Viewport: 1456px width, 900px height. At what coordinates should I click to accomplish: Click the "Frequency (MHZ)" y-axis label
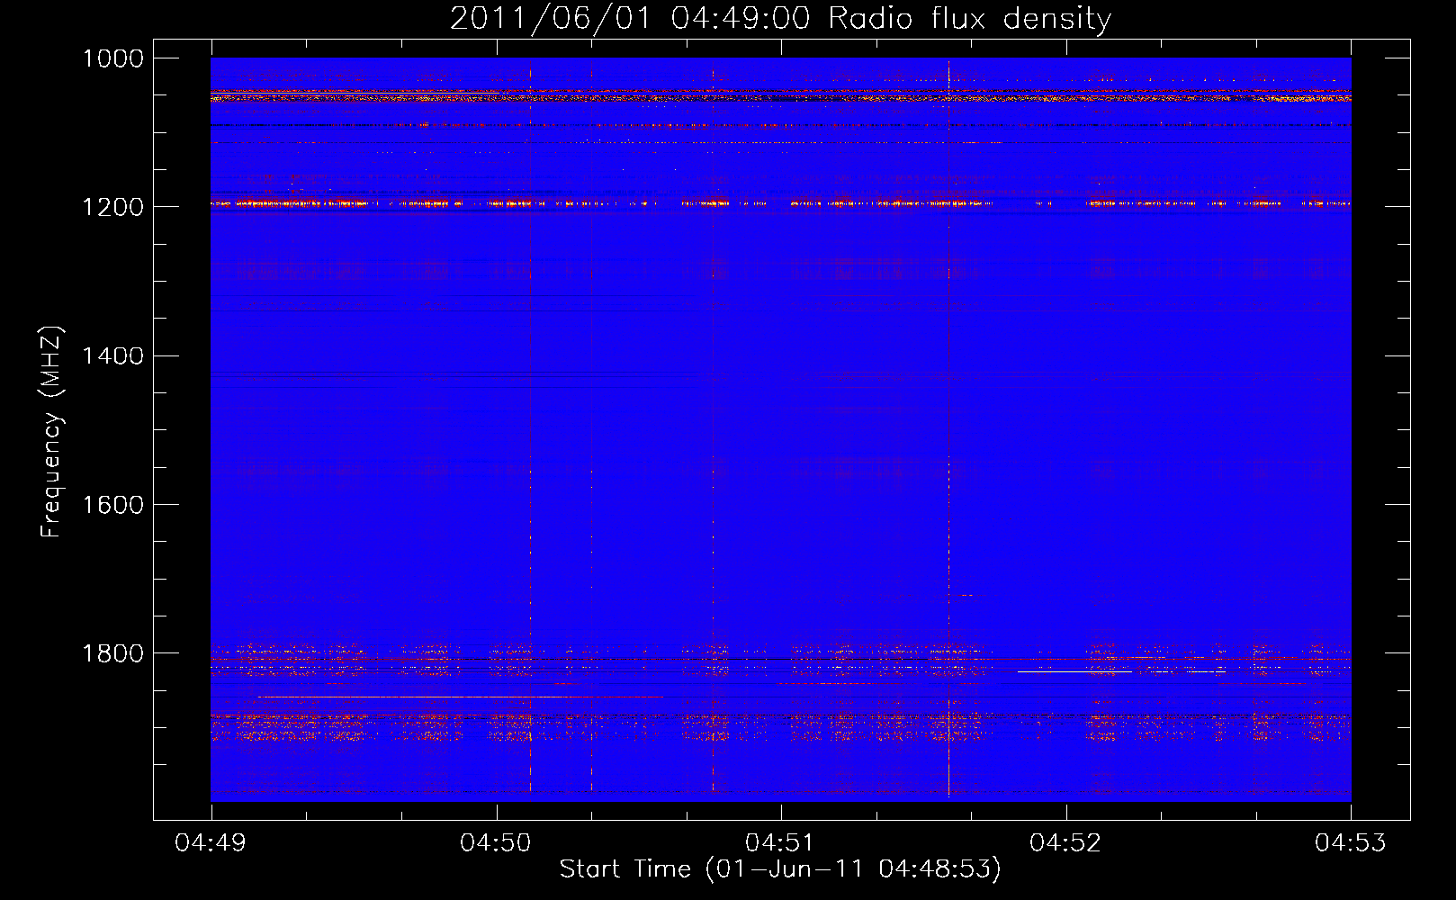coord(51,432)
